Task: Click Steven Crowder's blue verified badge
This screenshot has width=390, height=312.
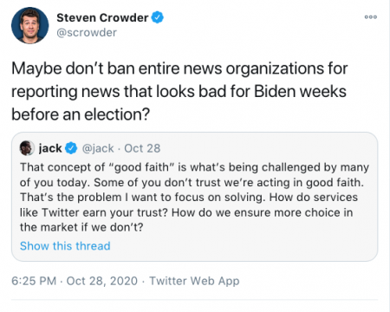Action: coord(158,17)
